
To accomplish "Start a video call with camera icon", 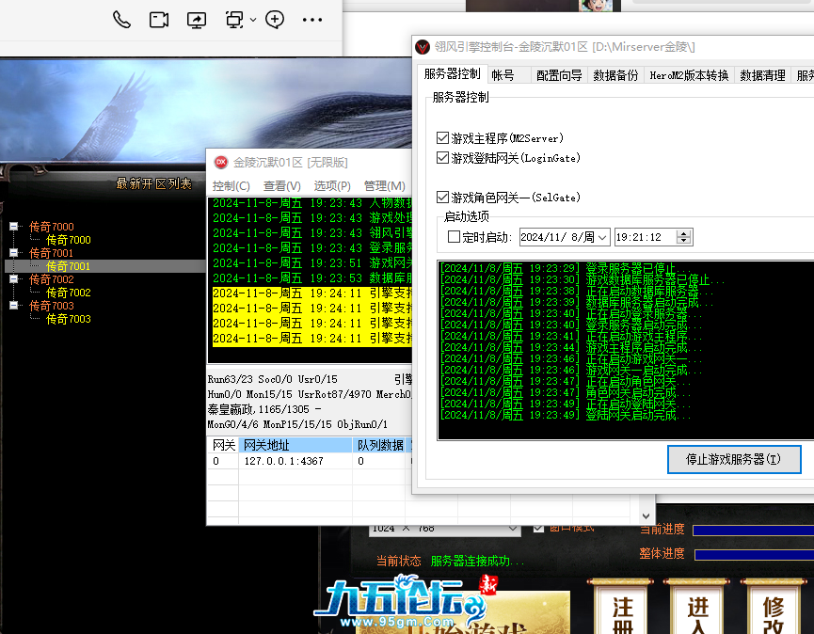I will (x=159, y=21).
